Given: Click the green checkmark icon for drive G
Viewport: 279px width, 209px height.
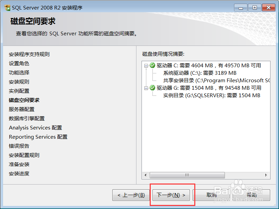Looking at the screenshot, I should tap(152, 88).
